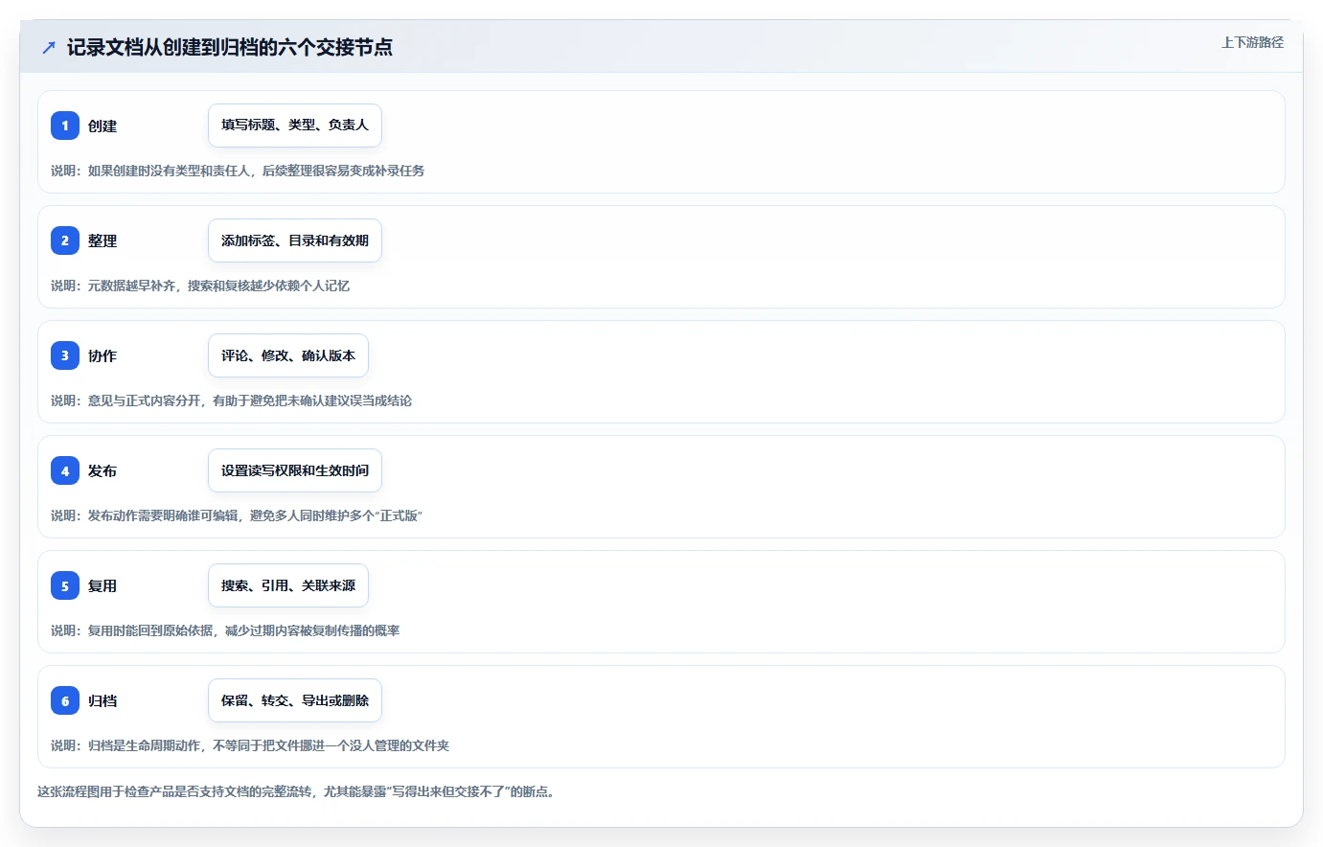The height and width of the screenshot is (847, 1323).
Task: Click the note about 复用时能回到原始依据
Action: [225, 630]
